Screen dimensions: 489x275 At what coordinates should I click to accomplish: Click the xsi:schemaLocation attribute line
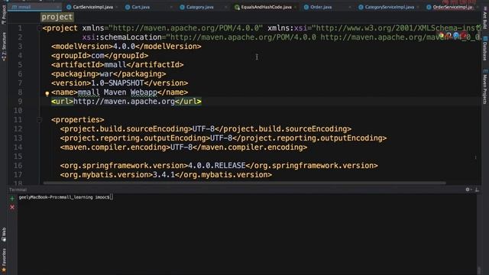[x=281, y=37]
